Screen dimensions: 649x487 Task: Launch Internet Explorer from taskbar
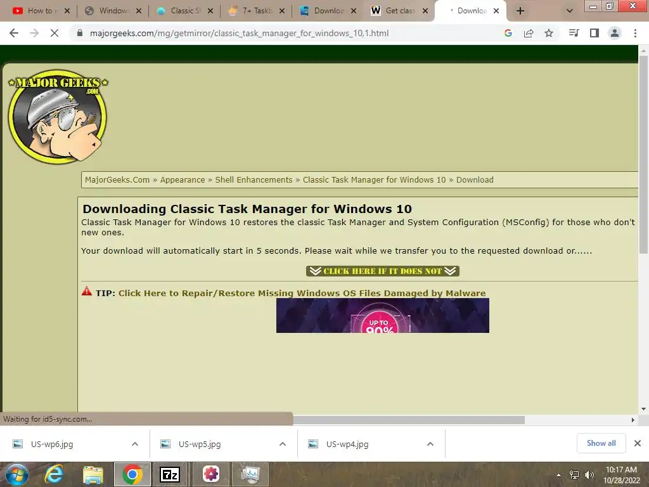pyautogui.click(x=55, y=474)
